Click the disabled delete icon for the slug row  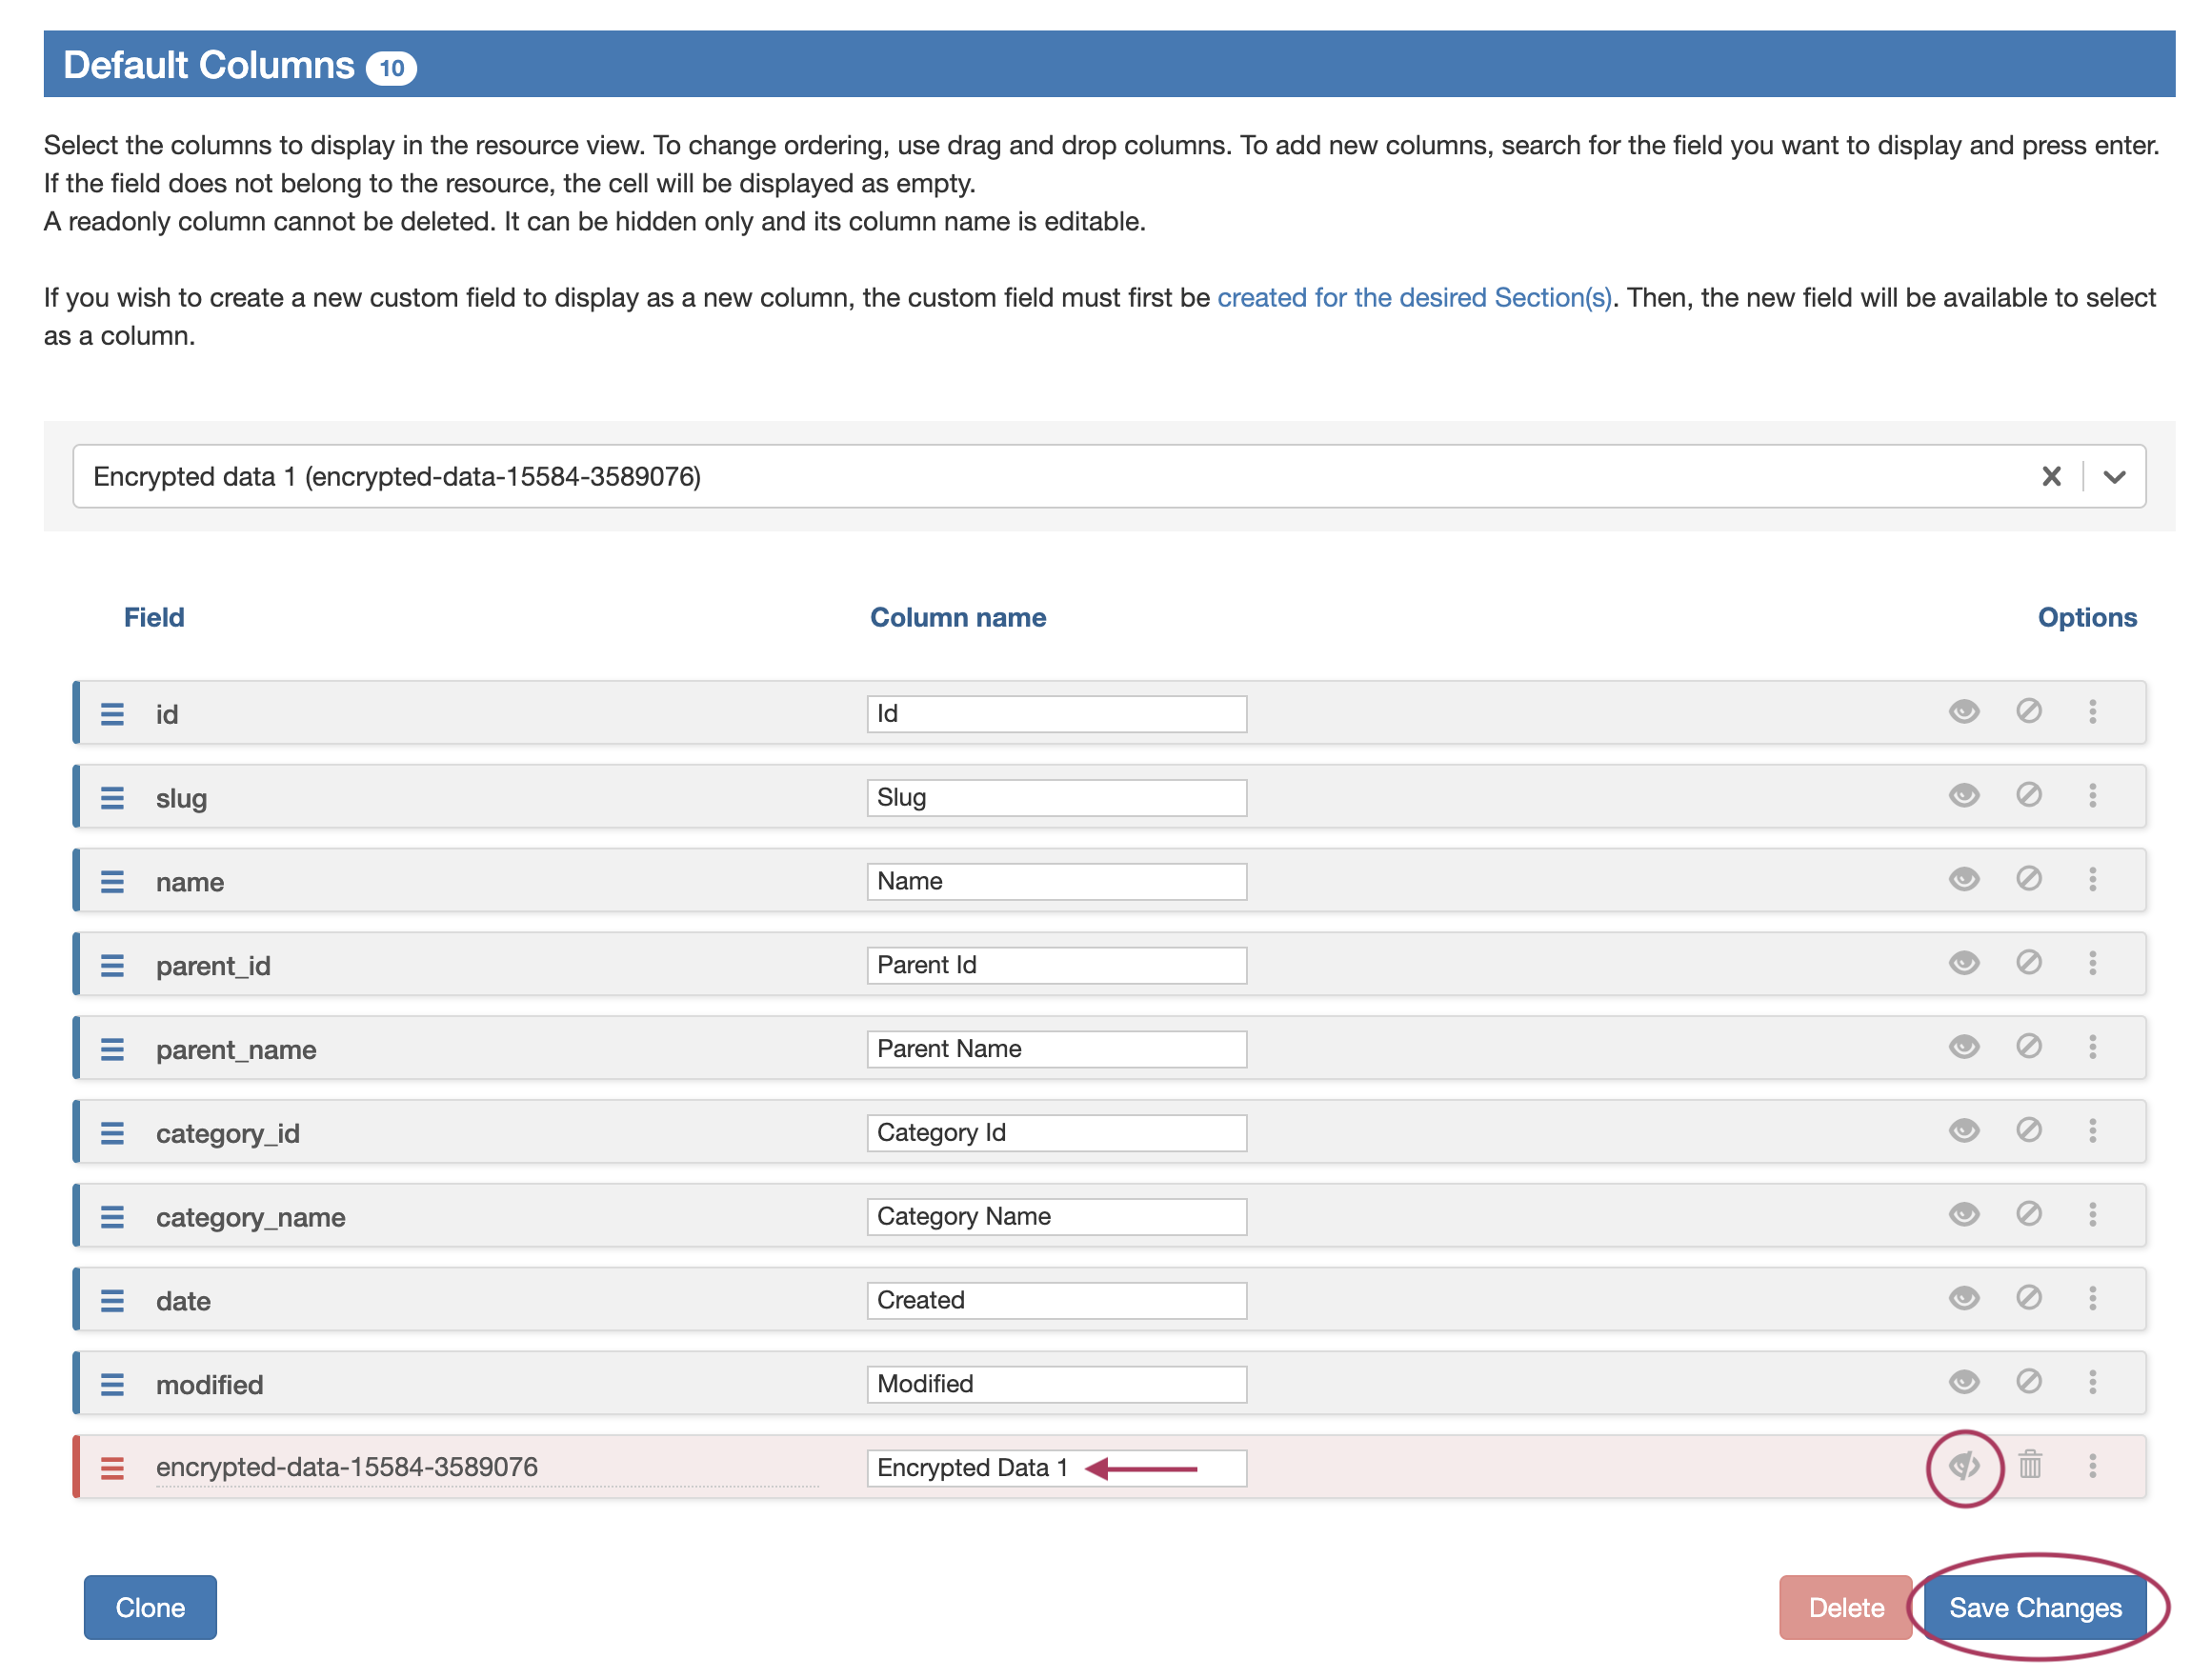2028,795
